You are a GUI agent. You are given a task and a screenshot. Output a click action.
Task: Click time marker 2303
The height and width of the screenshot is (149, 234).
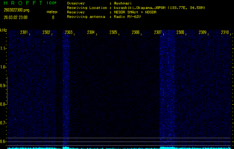click(69, 32)
